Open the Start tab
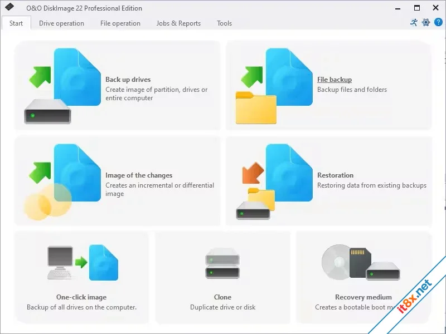Viewport: 446px width, 334px height. coord(16,23)
